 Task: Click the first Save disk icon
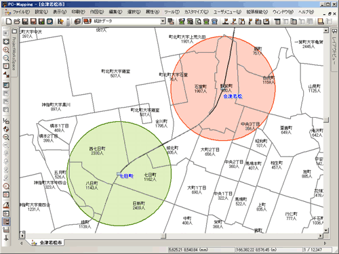[25, 22]
